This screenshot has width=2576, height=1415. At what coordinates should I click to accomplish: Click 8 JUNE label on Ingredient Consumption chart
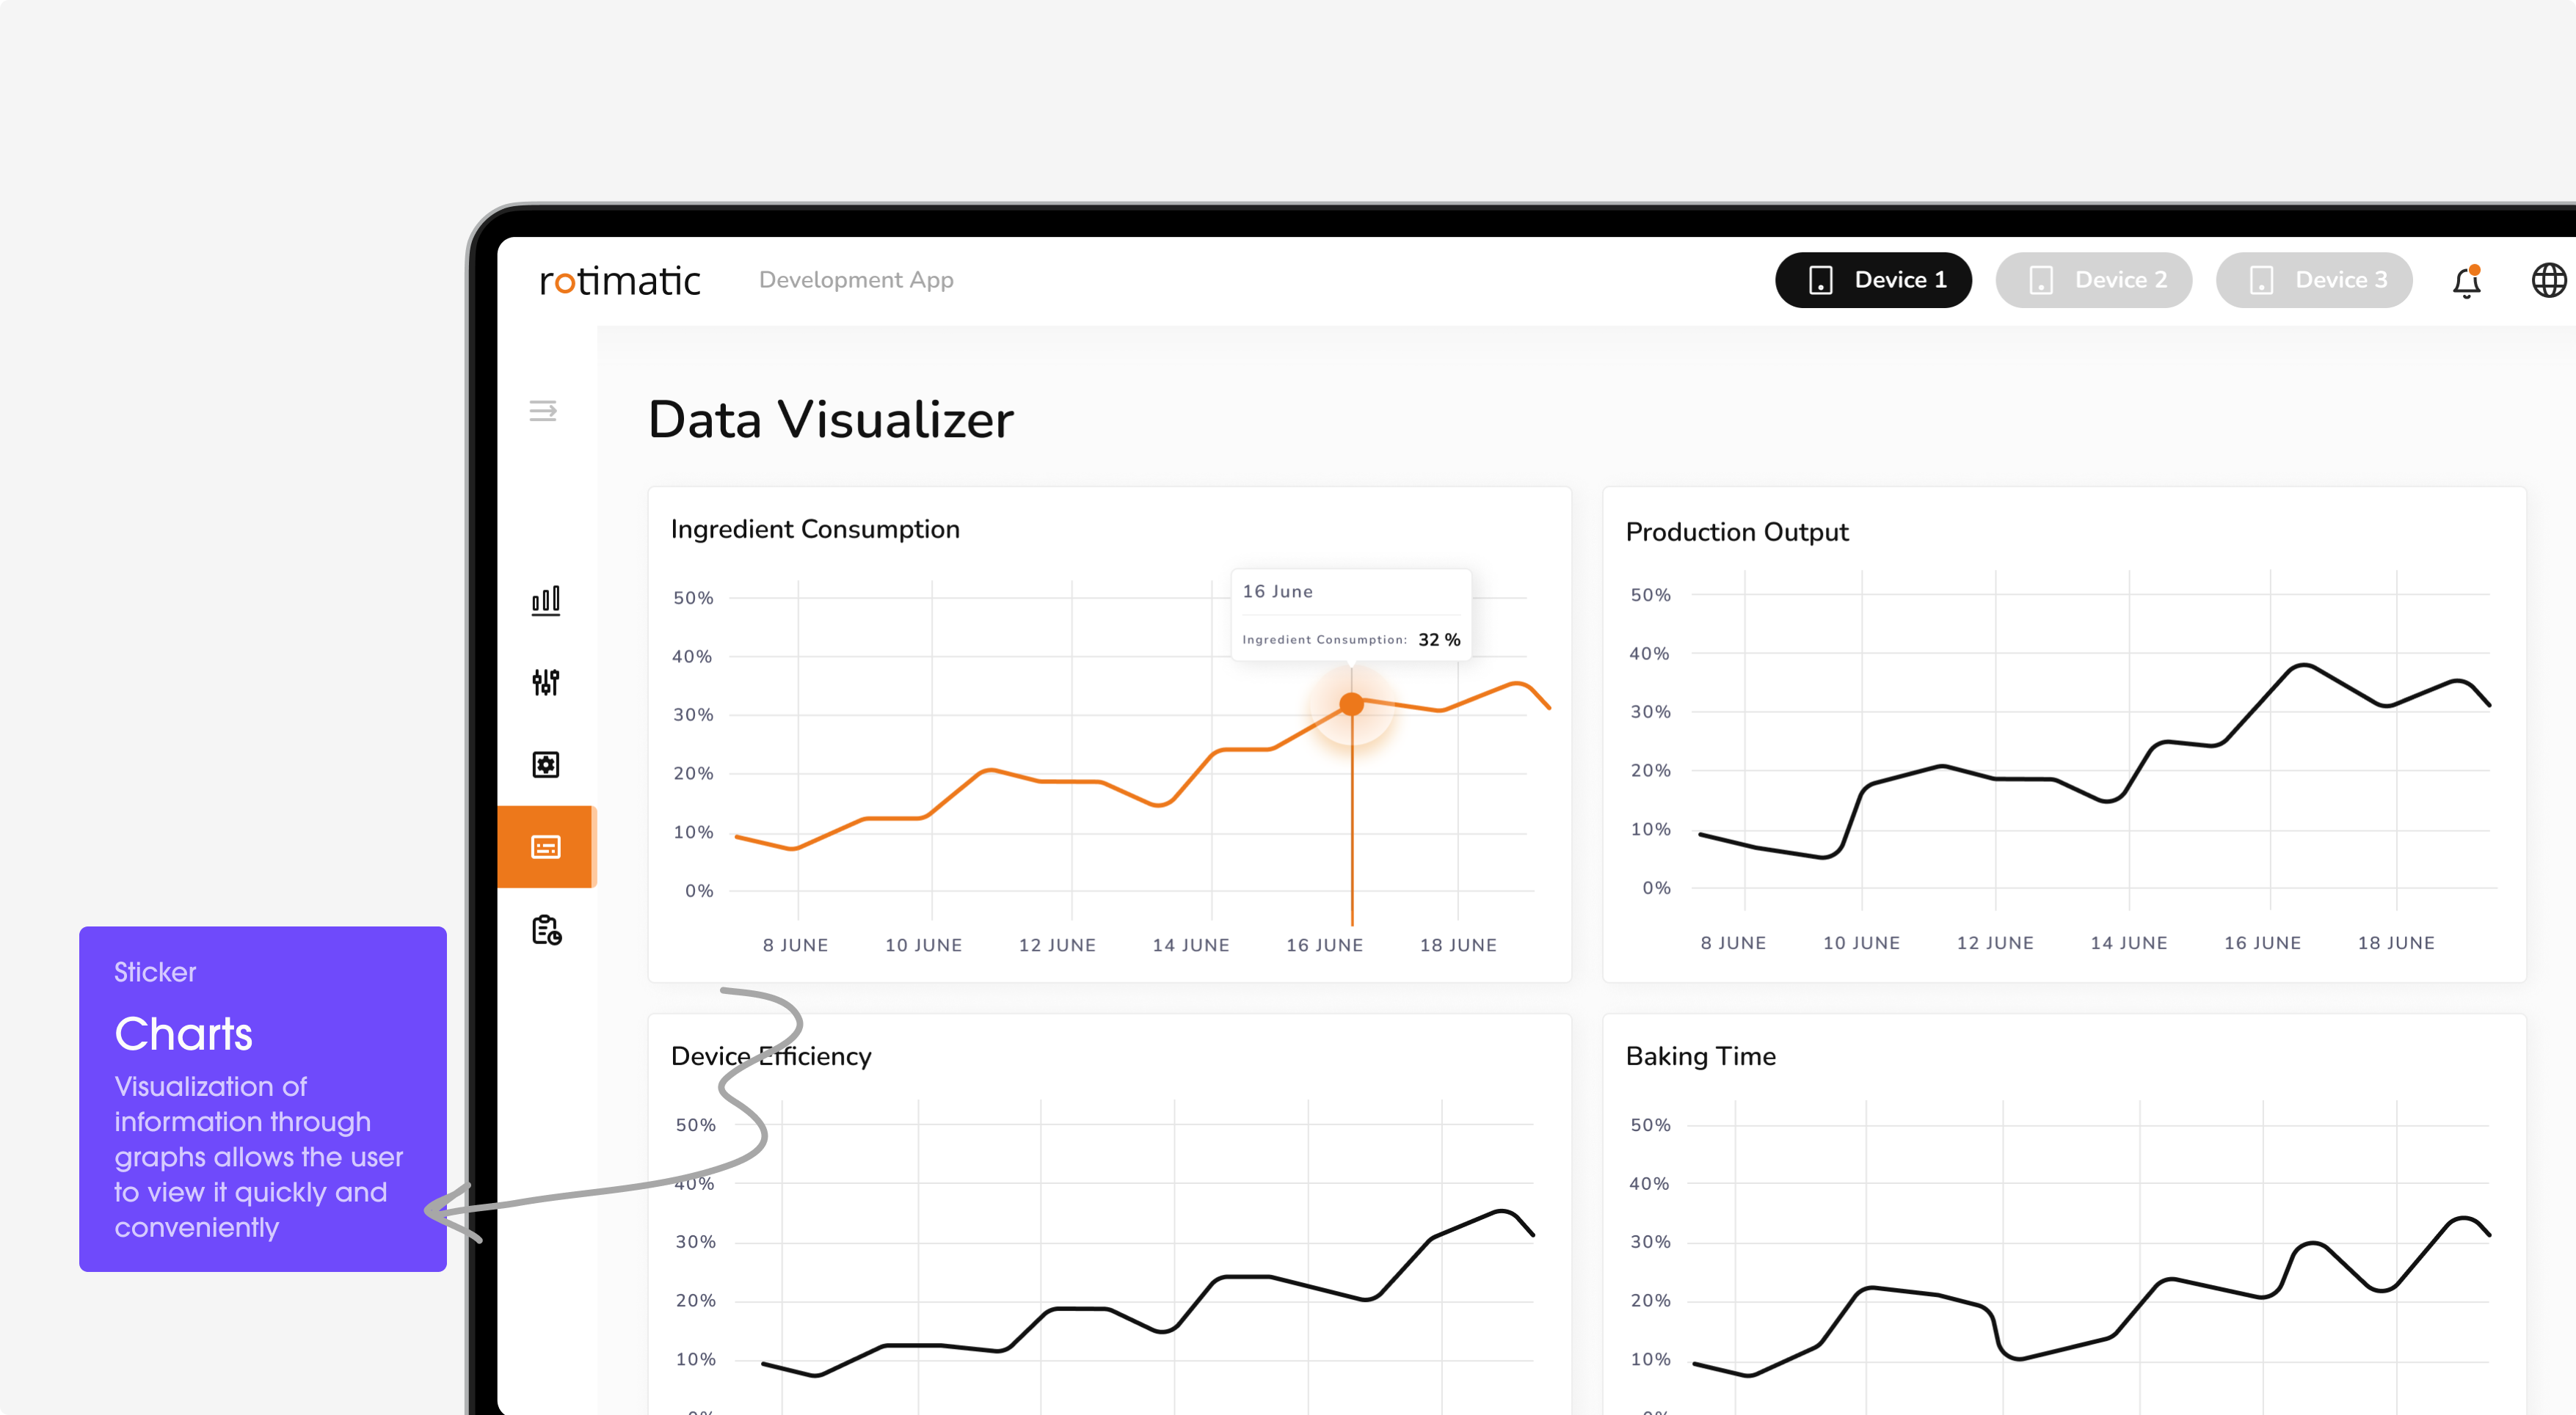point(795,946)
